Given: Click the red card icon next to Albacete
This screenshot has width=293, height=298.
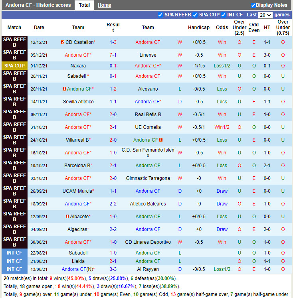Looking at the screenshot, I should (x=67, y=217).
